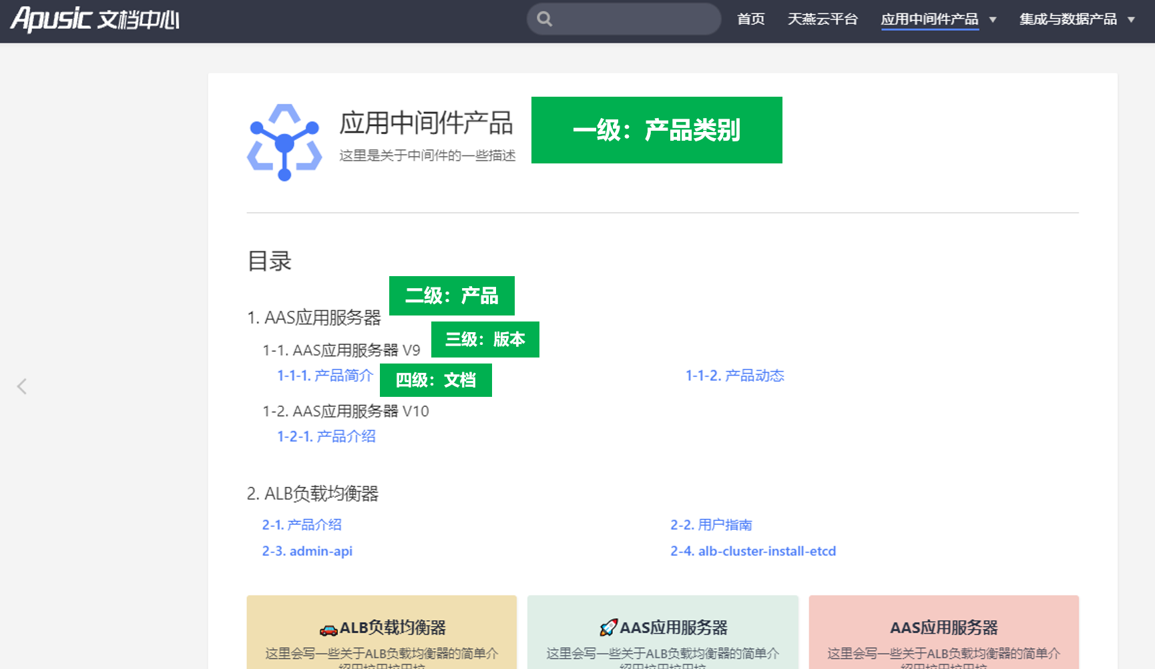
Task: Open the 2-2. 用户指南 link
Action: (x=711, y=525)
